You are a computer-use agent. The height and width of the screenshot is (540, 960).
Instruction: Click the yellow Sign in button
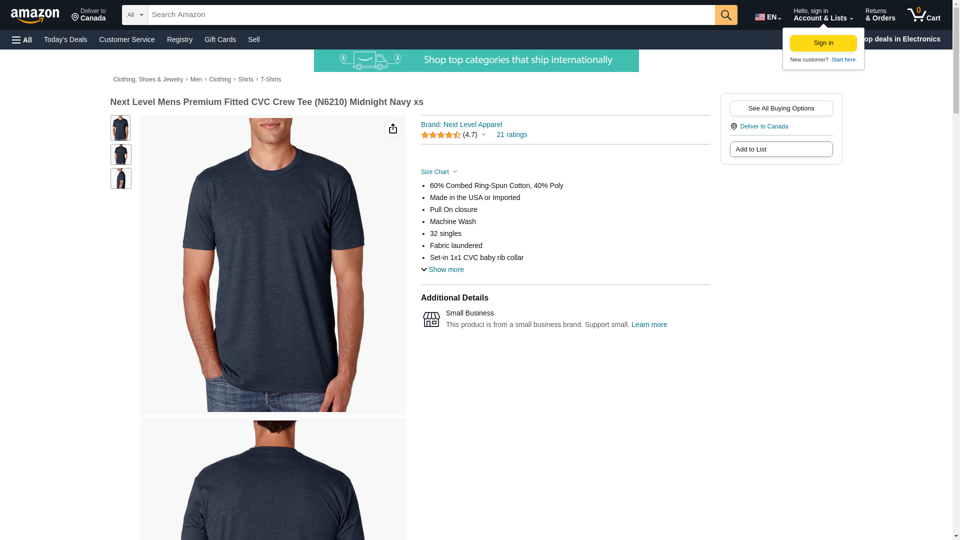pos(823,43)
